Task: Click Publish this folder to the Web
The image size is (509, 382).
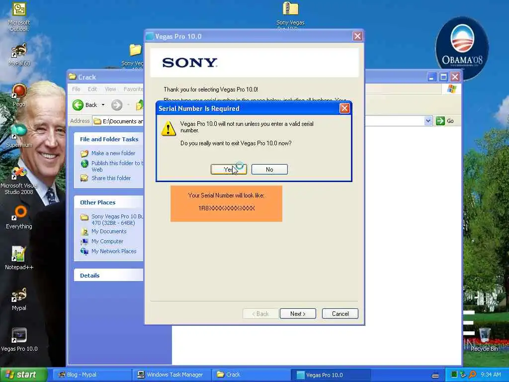Action: tap(117, 166)
